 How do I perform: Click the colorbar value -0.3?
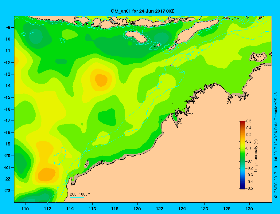point(249,175)
